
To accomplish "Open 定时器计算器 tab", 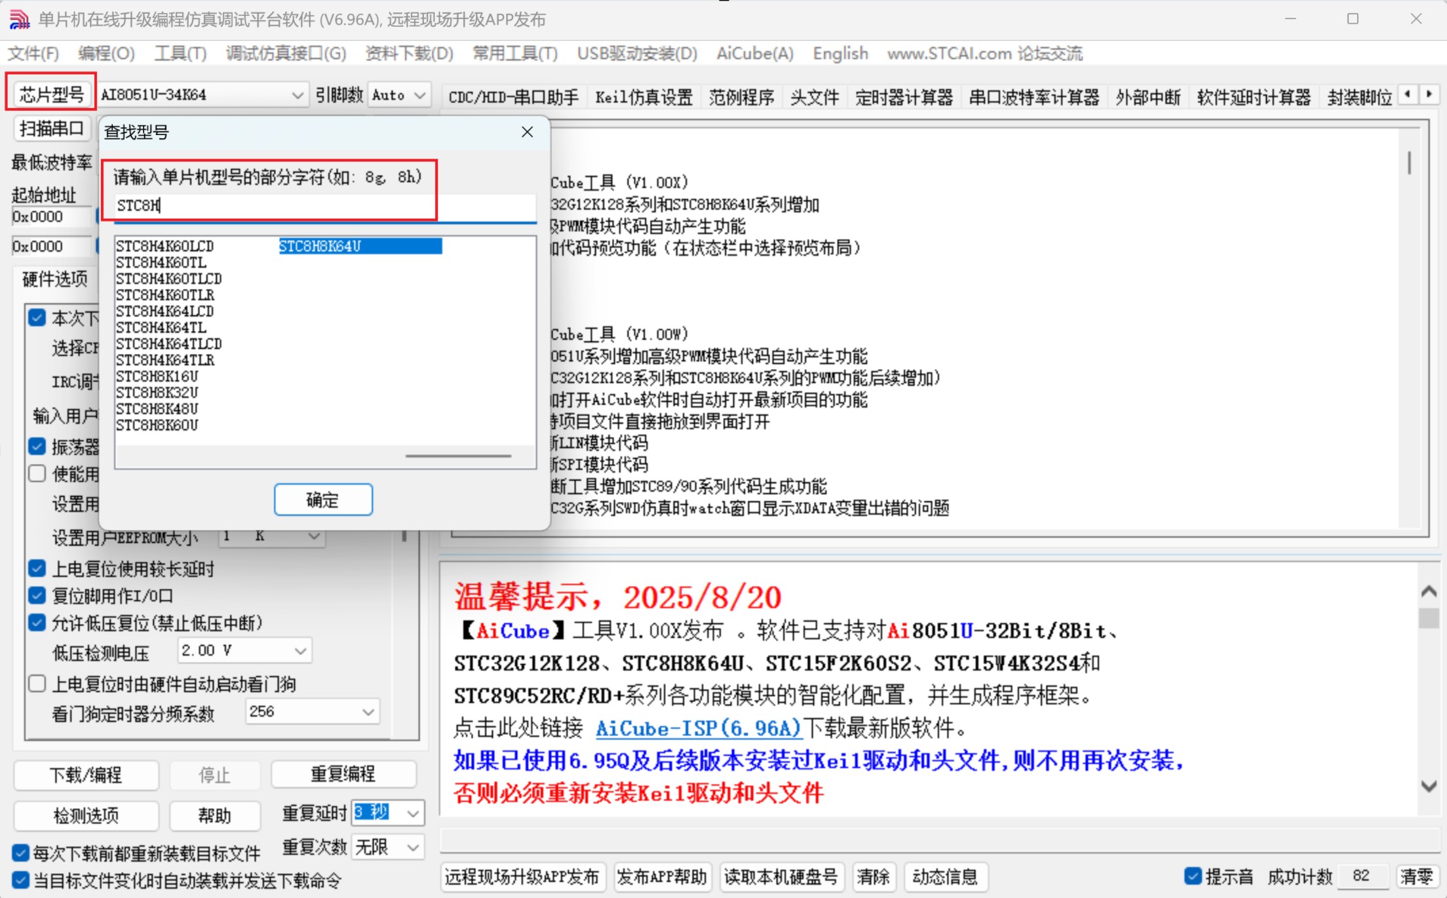I will click(x=904, y=97).
